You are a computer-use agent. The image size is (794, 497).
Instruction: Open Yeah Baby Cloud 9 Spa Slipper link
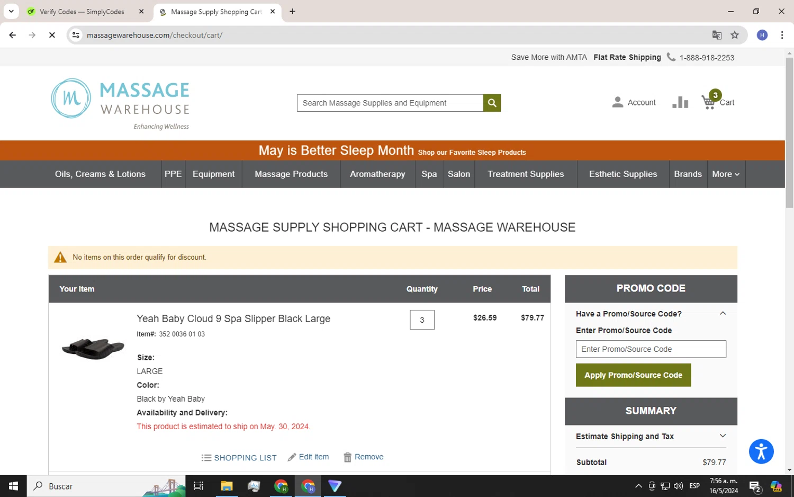pos(233,318)
